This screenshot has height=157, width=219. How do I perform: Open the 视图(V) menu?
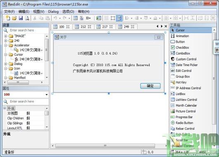[39, 12]
